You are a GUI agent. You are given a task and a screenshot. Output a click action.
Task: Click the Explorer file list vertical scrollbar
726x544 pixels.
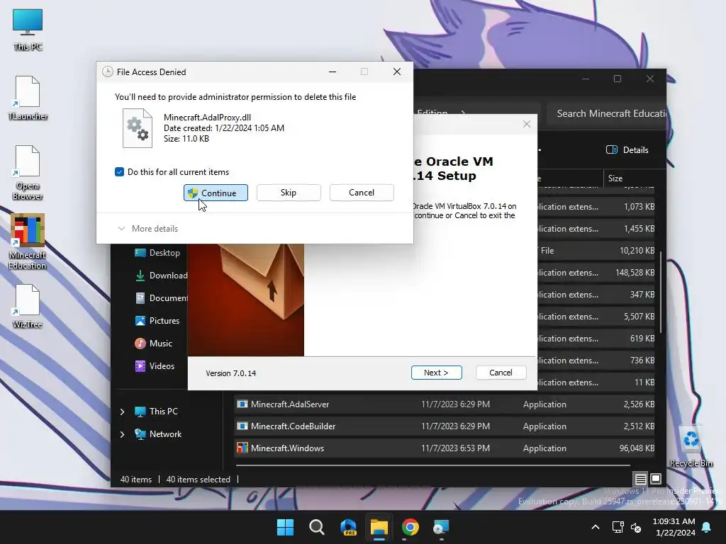pyautogui.click(x=661, y=291)
